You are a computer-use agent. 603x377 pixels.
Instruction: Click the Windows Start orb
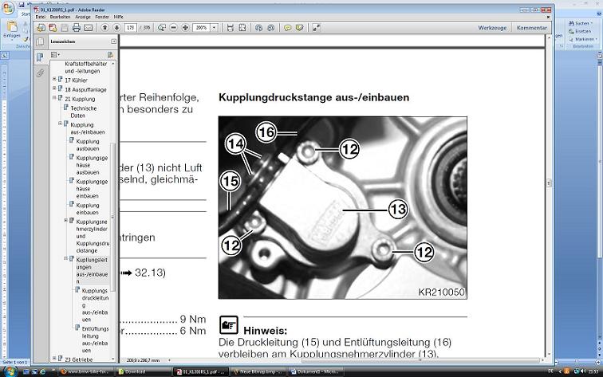pyautogui.click(x=10, y=371)
